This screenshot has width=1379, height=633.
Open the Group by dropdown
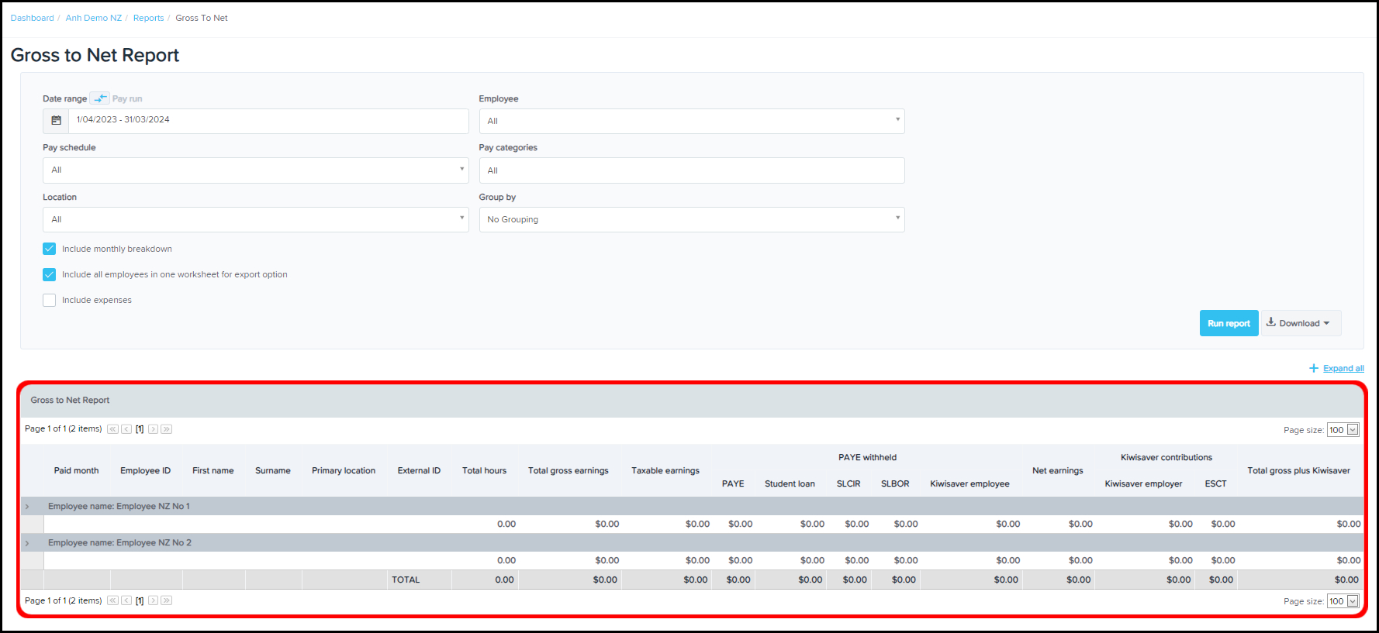pos(691,219)
